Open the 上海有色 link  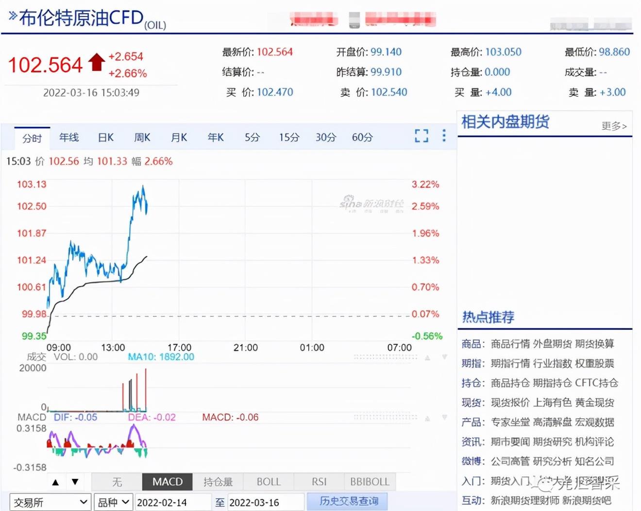553,403
